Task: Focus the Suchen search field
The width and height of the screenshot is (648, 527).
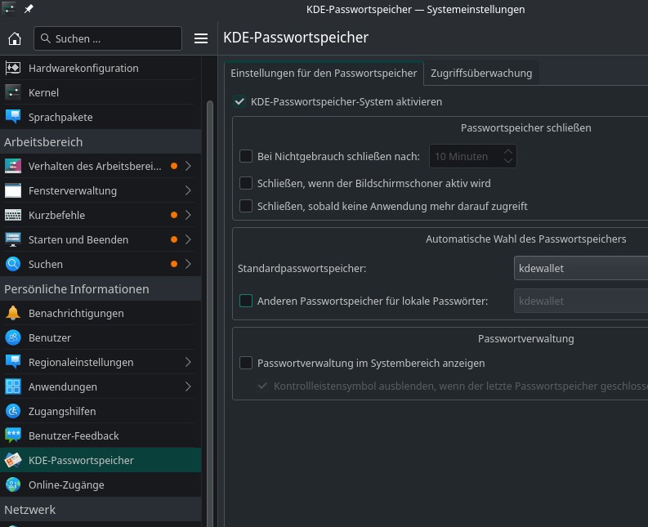Action: [107, 38]
